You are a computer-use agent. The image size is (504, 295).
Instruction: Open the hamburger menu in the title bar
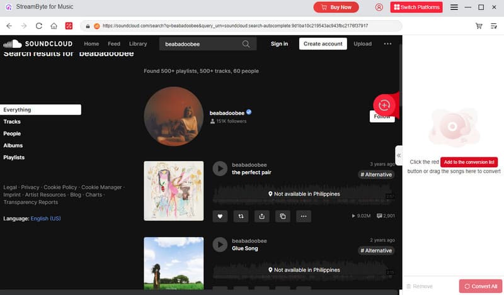click(454, 7)
